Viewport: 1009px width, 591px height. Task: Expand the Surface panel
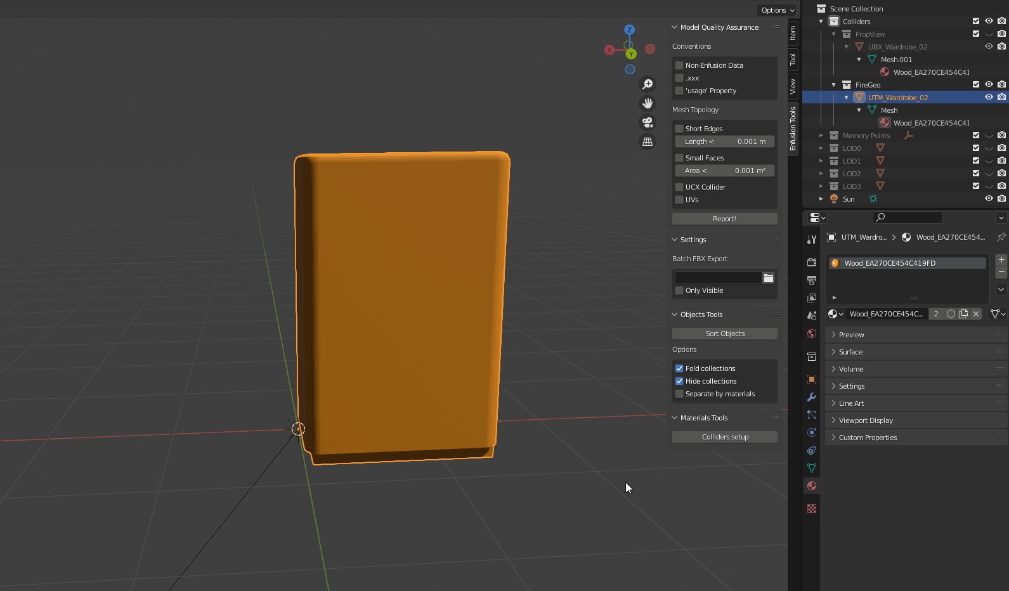coord(850,352)
